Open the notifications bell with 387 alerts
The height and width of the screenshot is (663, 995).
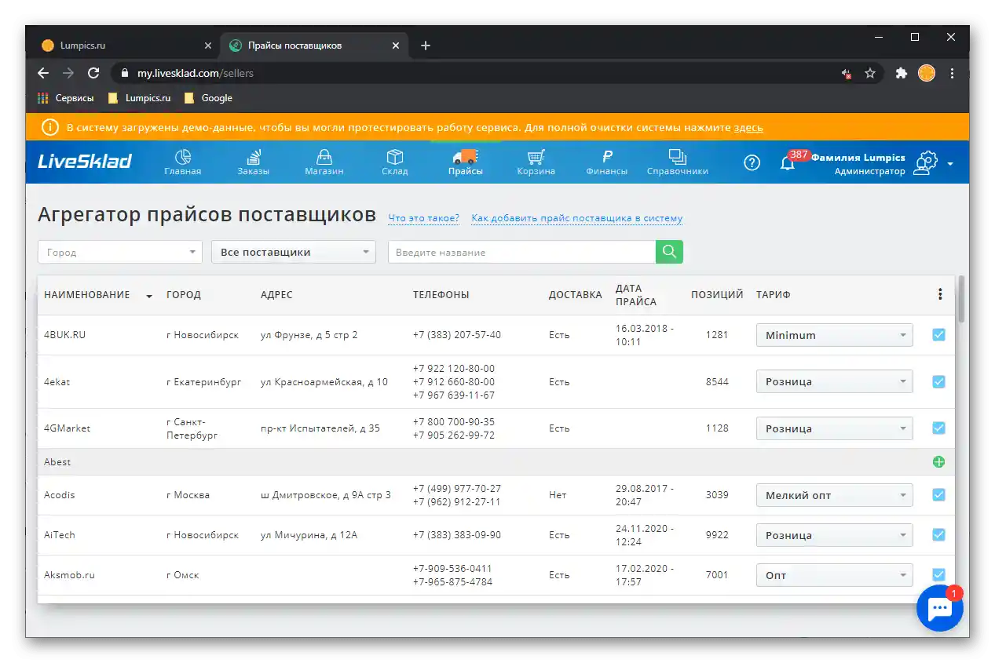pyautogui.click(x=788, y=162)
